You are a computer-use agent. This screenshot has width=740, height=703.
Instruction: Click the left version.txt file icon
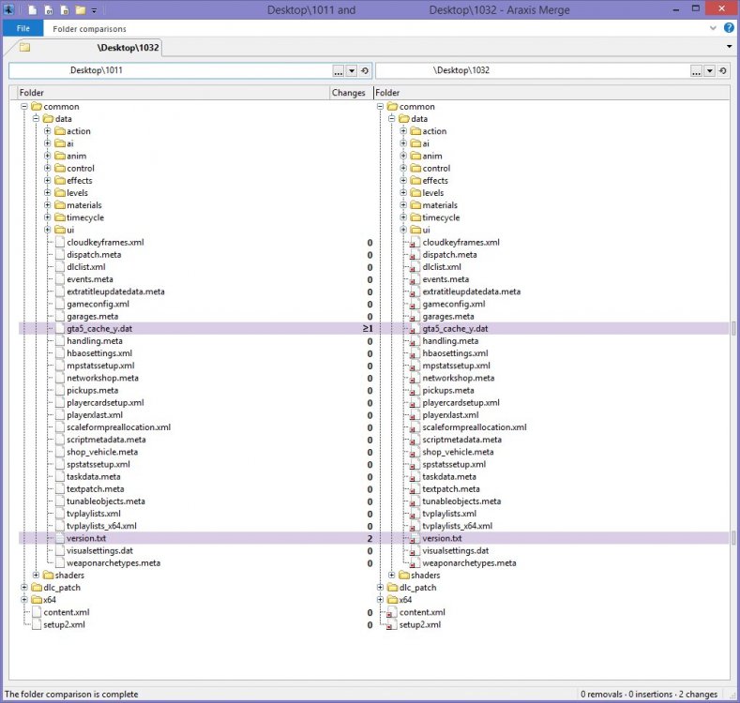tap(60, 538)
